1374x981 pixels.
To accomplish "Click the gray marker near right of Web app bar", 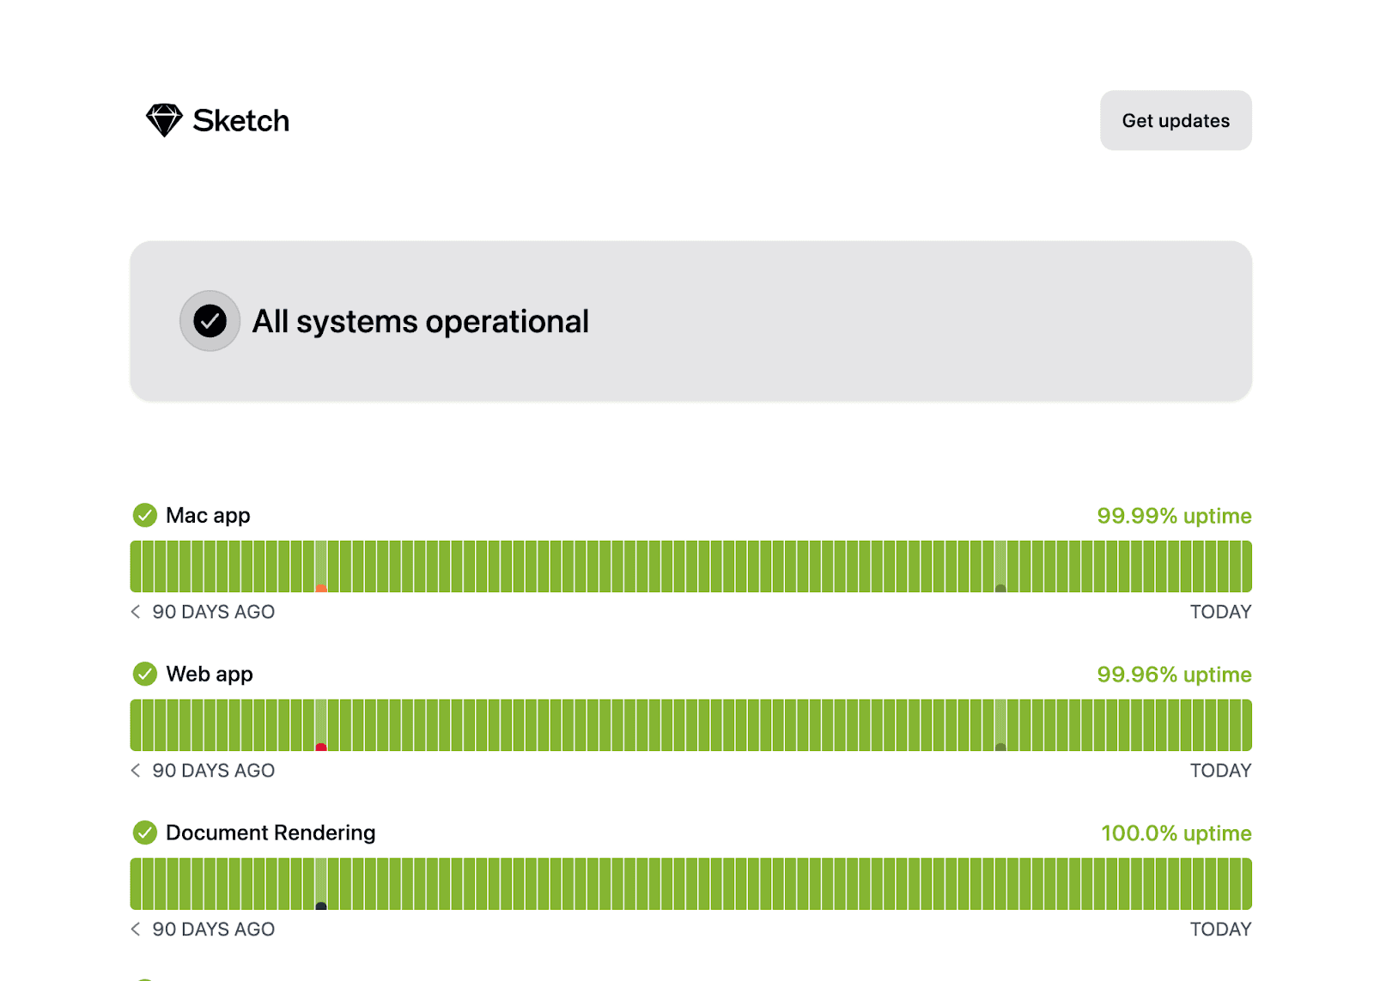I will point(1000,748).
